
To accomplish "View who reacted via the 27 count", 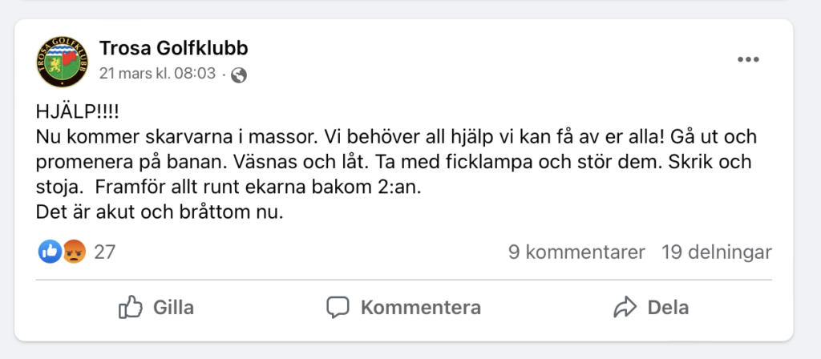I will (x=104, y=252).
